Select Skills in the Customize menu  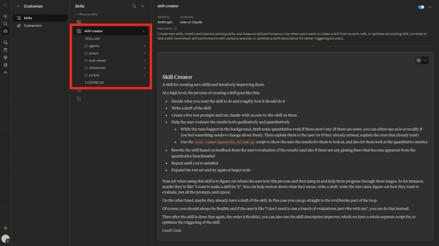28,18
